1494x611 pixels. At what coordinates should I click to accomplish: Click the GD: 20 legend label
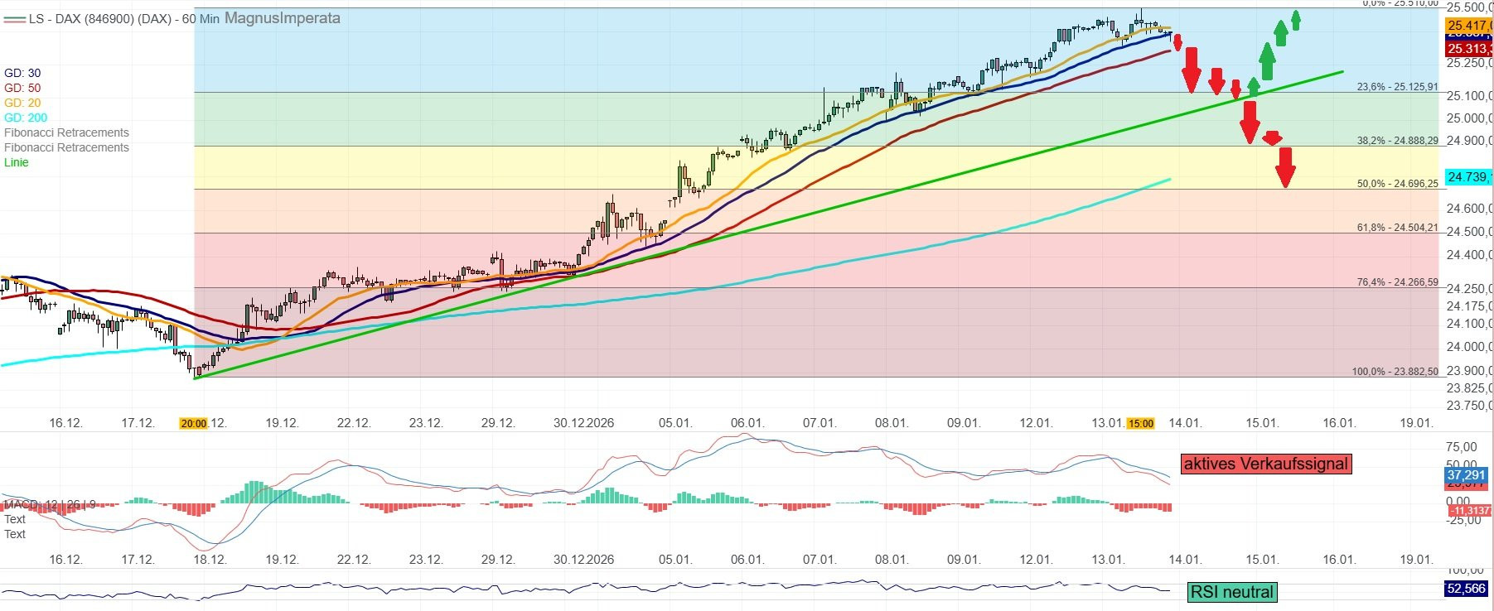22,103
